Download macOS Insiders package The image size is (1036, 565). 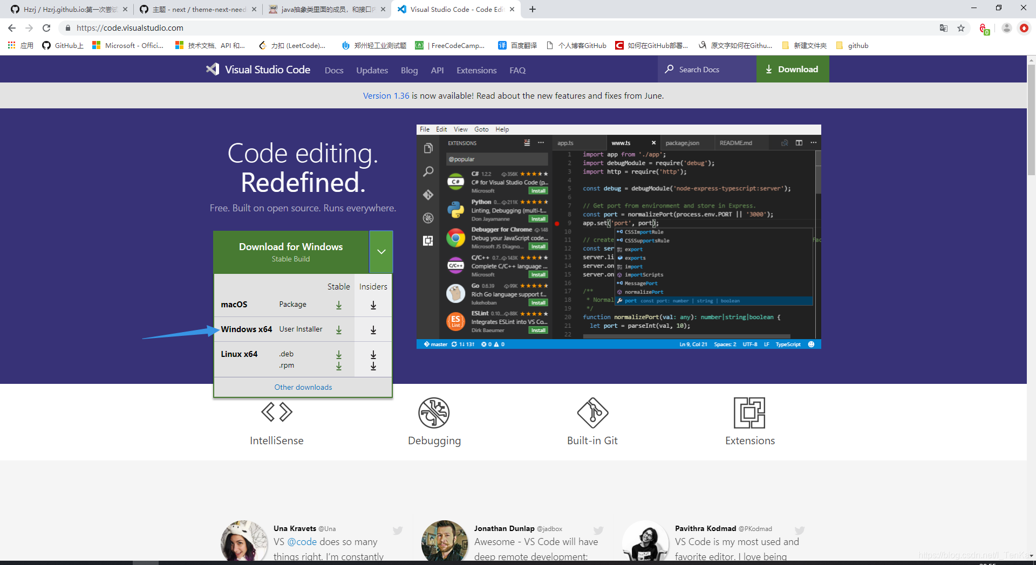373,305
